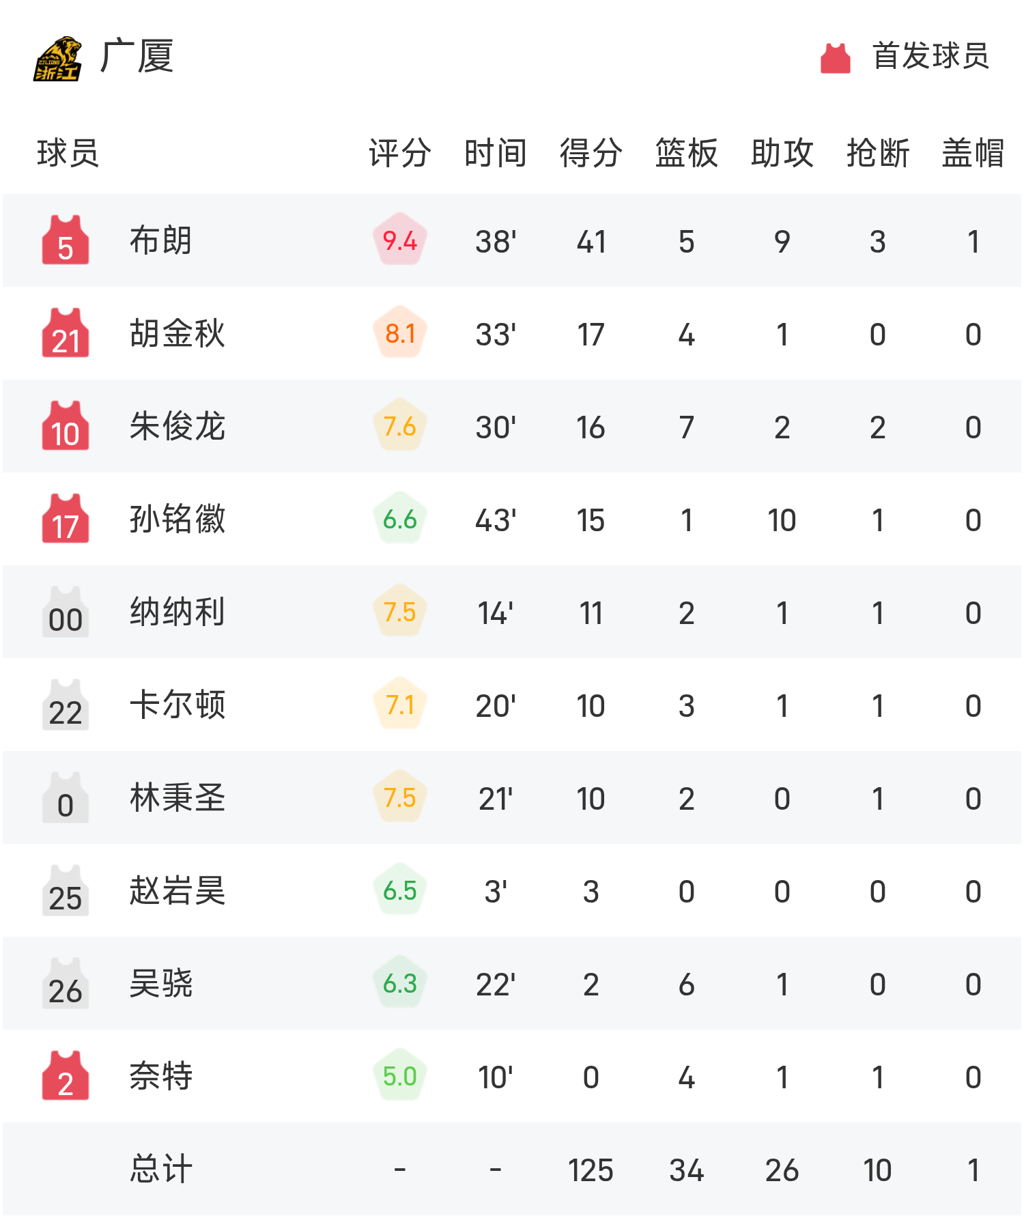
Task: Click the number 17 jersey icon
Action: click(x=66, y=519)
